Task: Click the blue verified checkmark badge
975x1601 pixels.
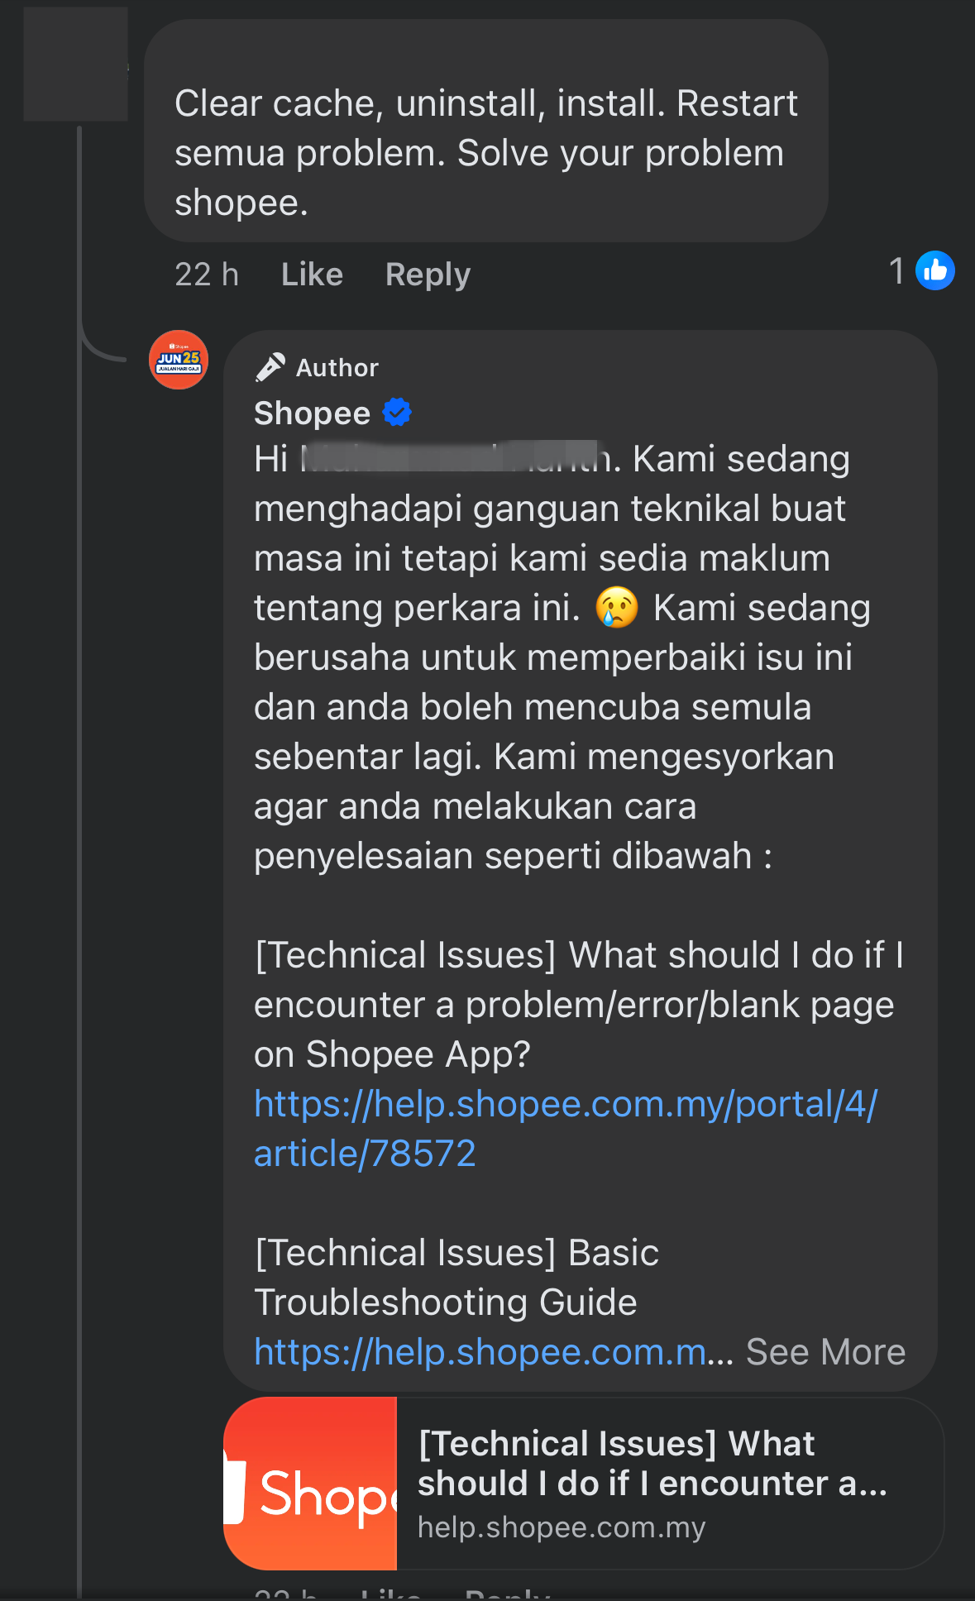Action: tap(398, 412)
